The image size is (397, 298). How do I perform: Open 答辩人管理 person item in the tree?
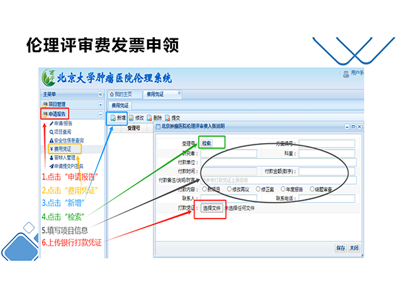pyautogui.click(x=63, y=158)
